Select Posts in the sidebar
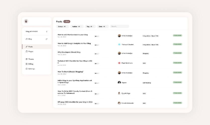Viewport: 210px width, 125px height. [x=37, y=47]
